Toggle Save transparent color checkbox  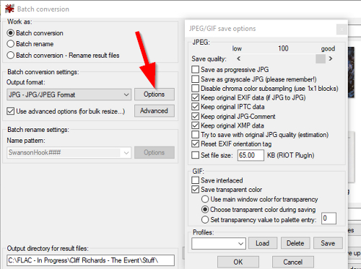[195, 190]
